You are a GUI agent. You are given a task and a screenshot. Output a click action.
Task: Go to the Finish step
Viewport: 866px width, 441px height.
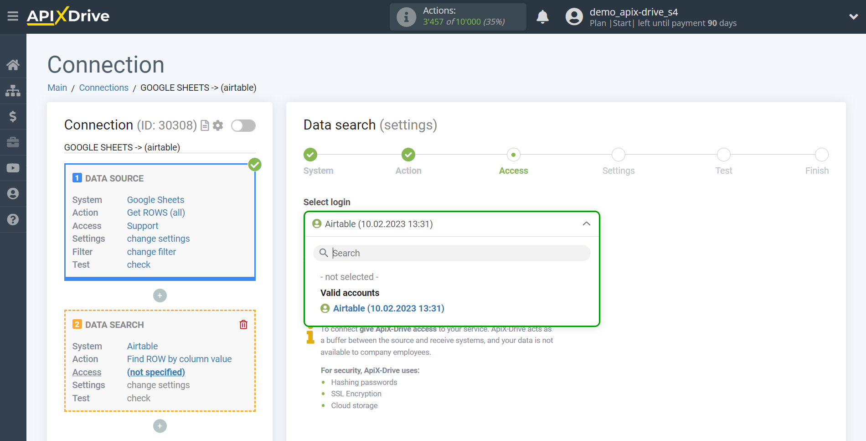click(822, 155)
